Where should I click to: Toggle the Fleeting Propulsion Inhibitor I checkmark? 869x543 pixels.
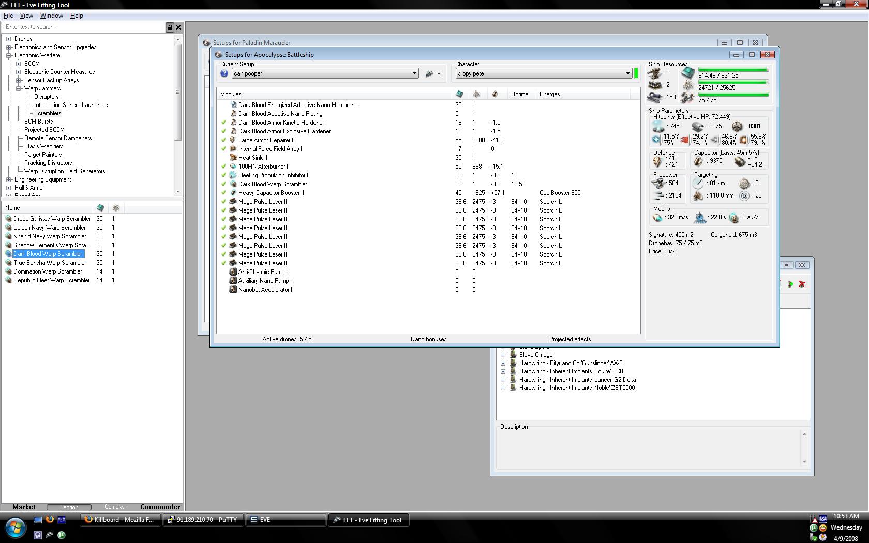224,175
